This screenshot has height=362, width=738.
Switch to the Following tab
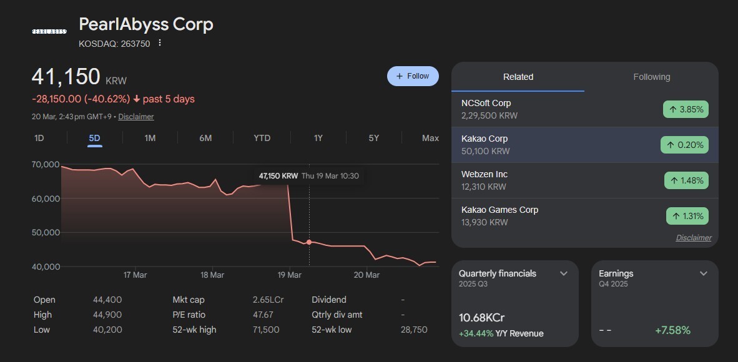coord(651,77)
